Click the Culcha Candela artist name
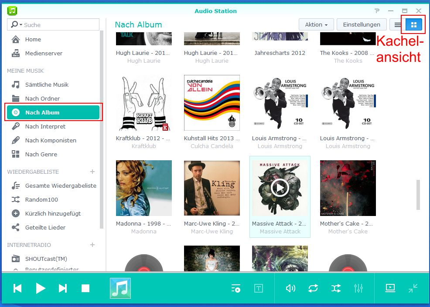This screenshot has width=430, height=307. (x=212, y=146)
